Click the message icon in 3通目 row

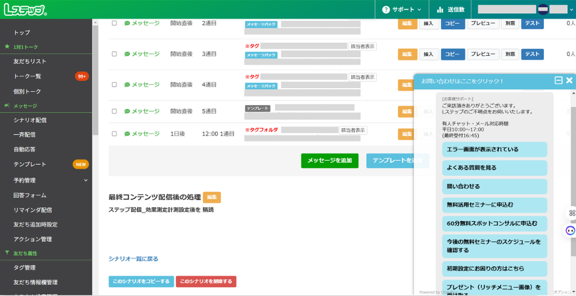[127, 54]
